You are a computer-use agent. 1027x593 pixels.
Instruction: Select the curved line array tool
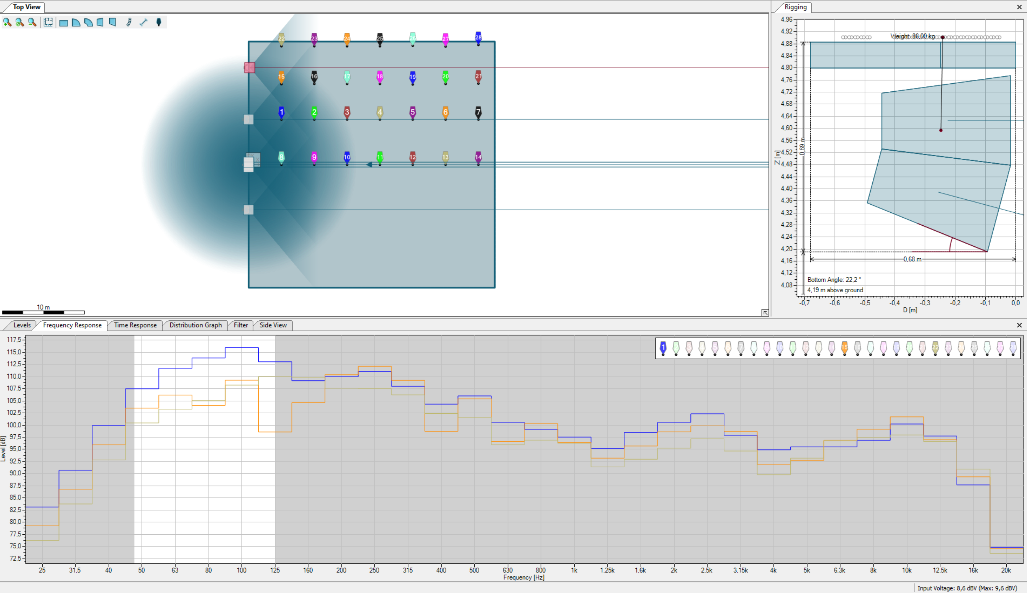coord(129,23)
